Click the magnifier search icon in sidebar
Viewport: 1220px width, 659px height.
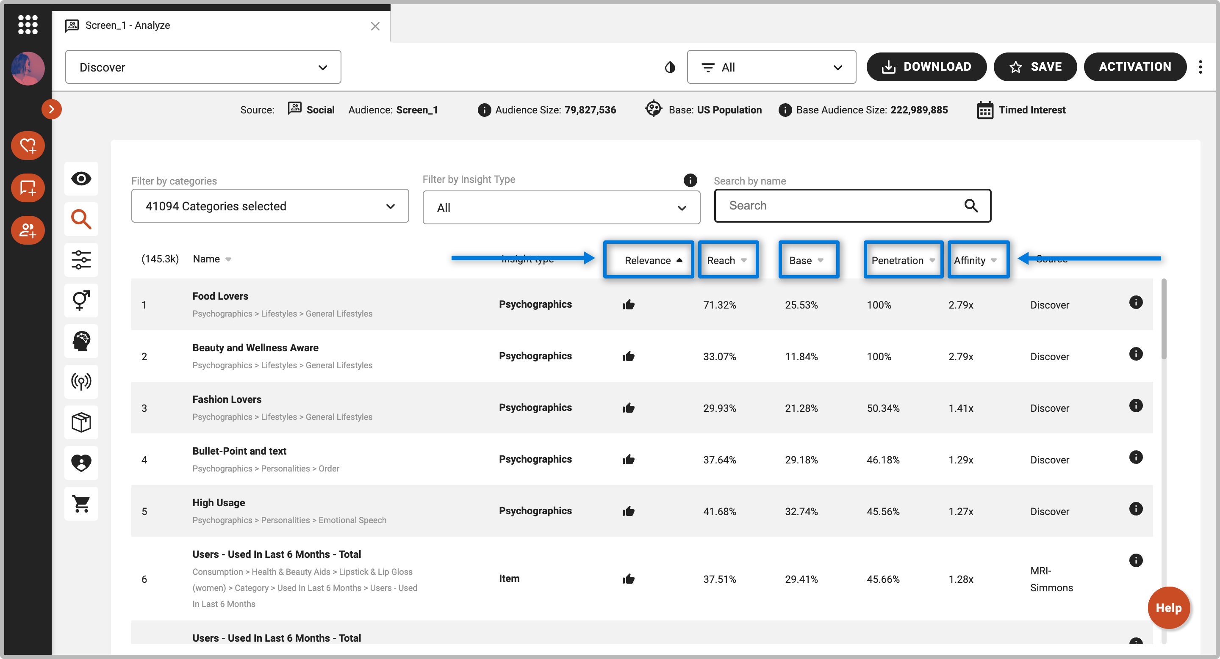click(x=81, y=219)
